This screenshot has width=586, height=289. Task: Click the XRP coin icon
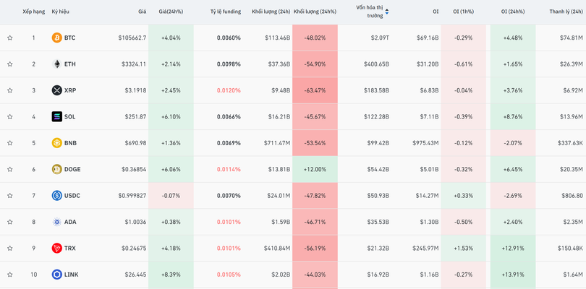pyautogui.click(x=56, y=90)
